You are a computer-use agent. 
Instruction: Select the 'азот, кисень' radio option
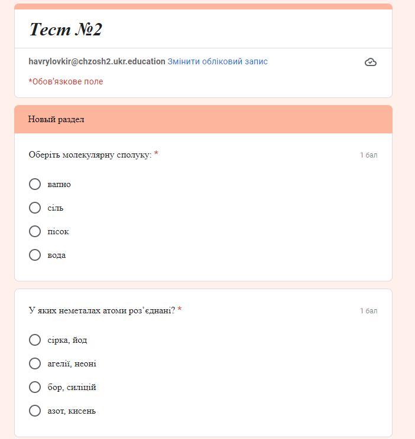[35, 411]
